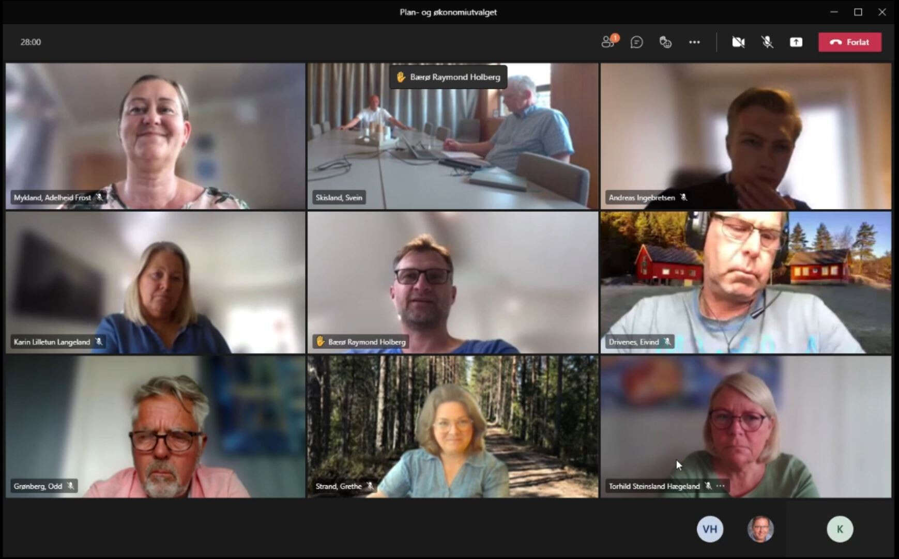Select the photo avatar between VH and K
The height and width of the screenshot is (559, 899).
[760, 529]
